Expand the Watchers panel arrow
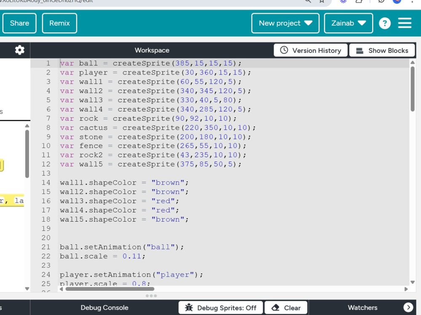 (x=408, y=307)
